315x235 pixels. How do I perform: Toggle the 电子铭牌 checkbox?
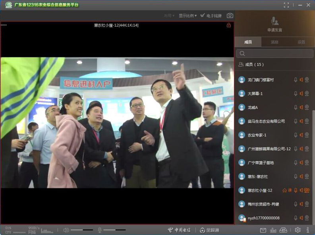pyautogui.click(x=203, y=15)
